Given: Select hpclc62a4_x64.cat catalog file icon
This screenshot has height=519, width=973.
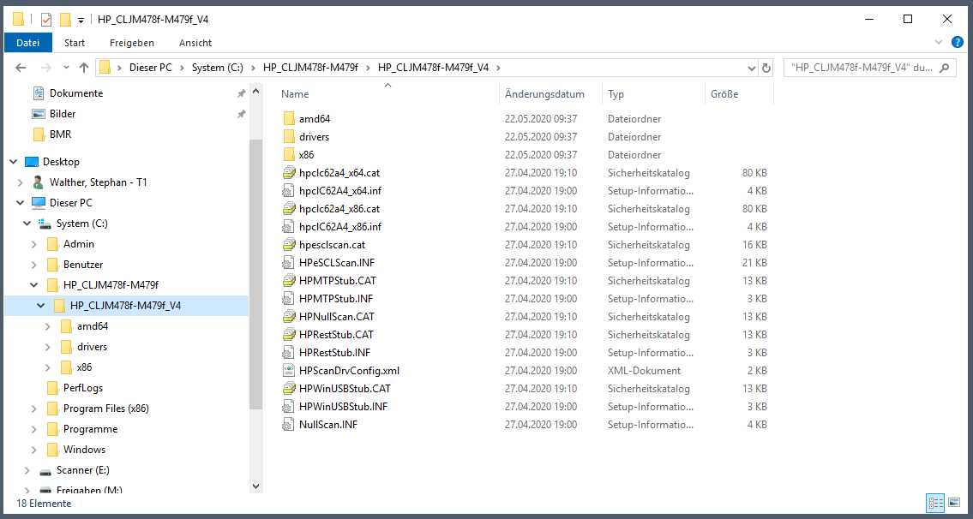Looking at the screenshot, I should [289, 172].
